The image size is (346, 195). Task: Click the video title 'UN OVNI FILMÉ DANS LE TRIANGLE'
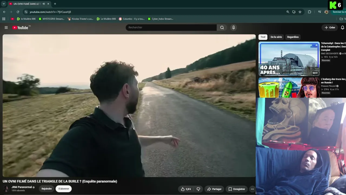60,181
